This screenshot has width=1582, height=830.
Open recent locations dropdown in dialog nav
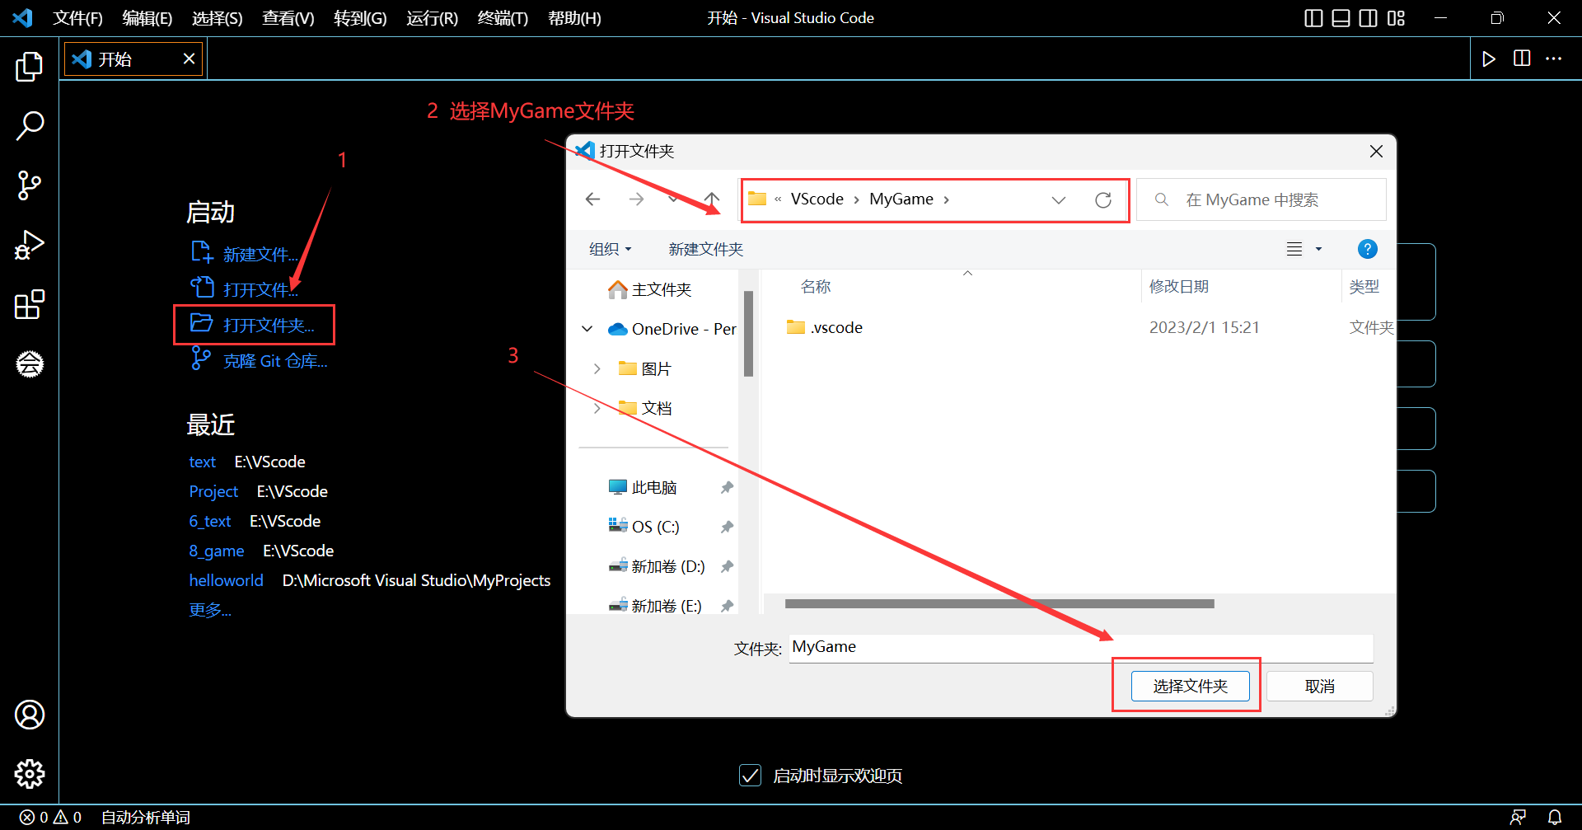coord(673,199)
